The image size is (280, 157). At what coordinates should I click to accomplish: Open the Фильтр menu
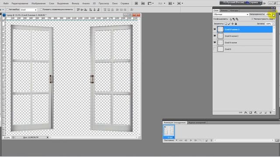(75, 3)
